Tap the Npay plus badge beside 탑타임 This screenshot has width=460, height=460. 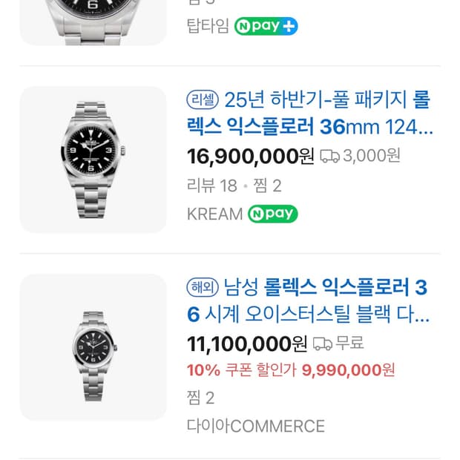tap(266, 27)
